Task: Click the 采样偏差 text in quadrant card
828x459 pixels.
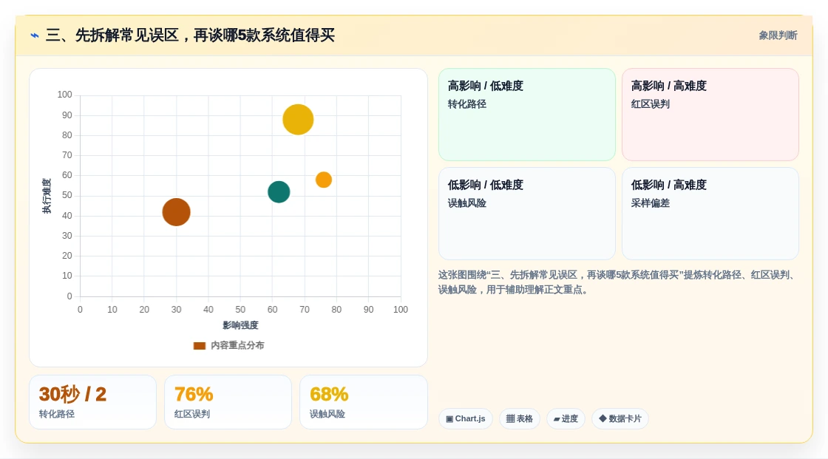Action: 650,203
